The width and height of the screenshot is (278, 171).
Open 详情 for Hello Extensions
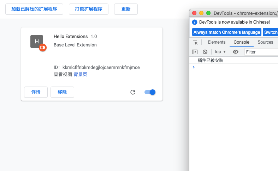pyautogui.click(x=36, y=92)
